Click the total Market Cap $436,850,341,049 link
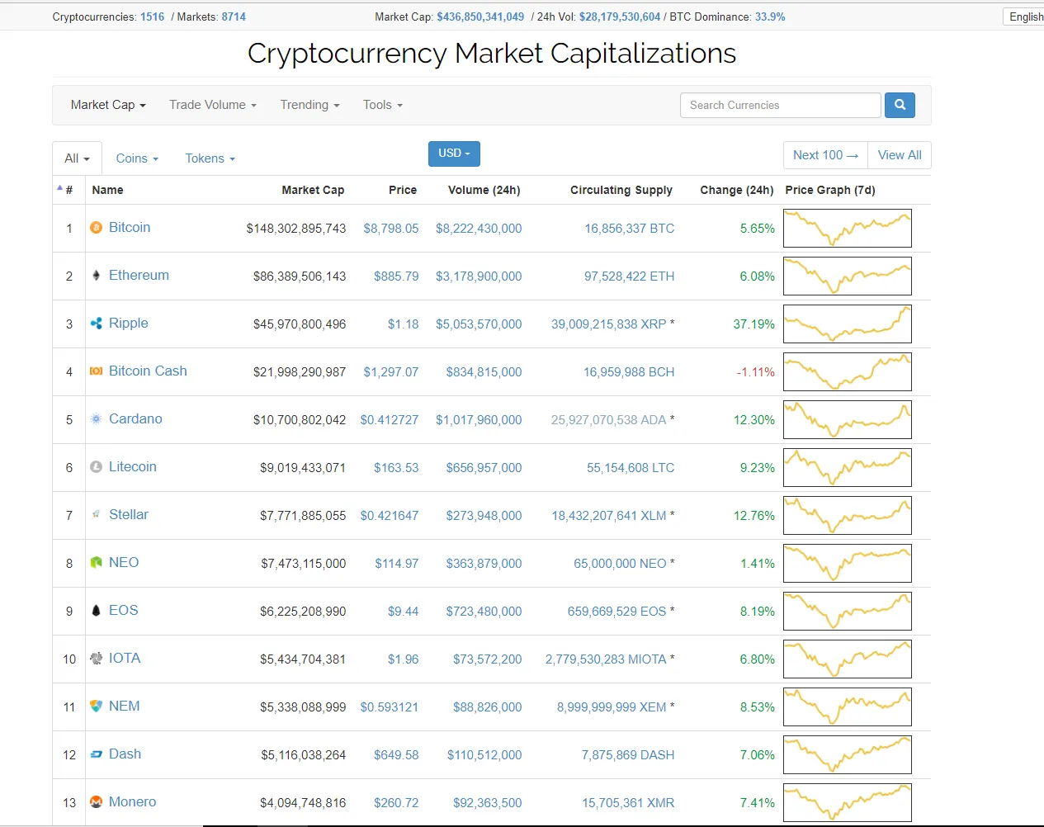 [480, 17]
